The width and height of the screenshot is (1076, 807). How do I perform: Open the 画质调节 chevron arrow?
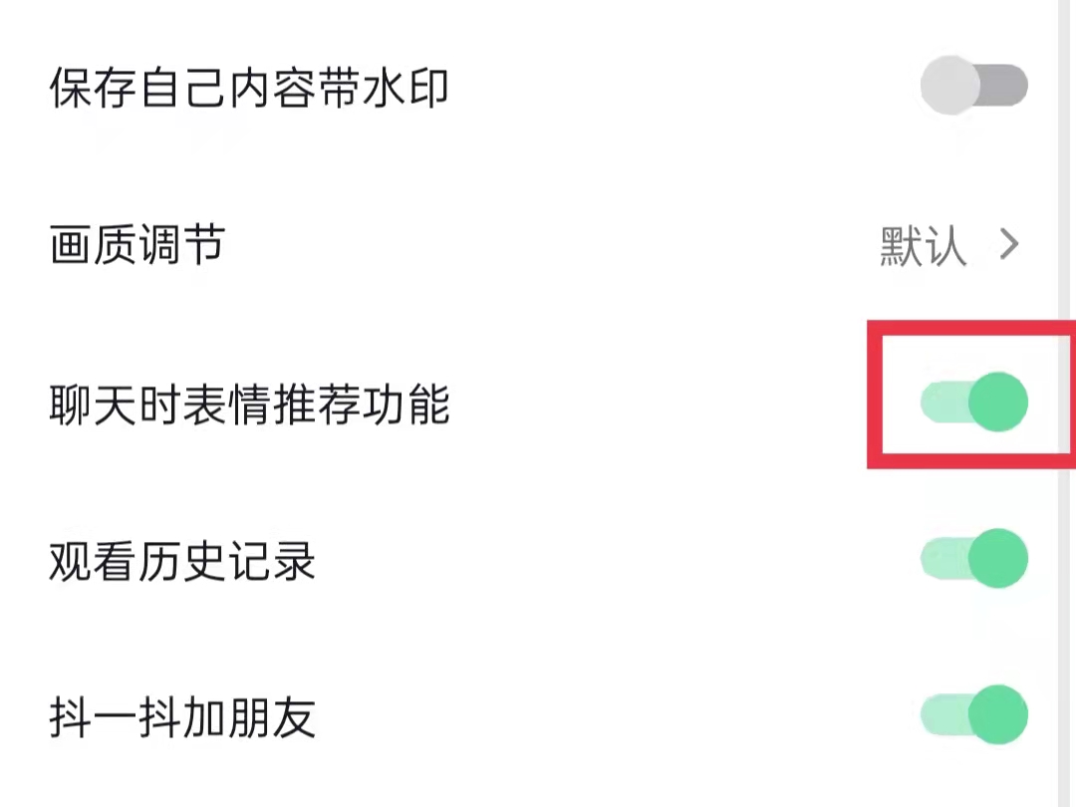[1009, 245]
